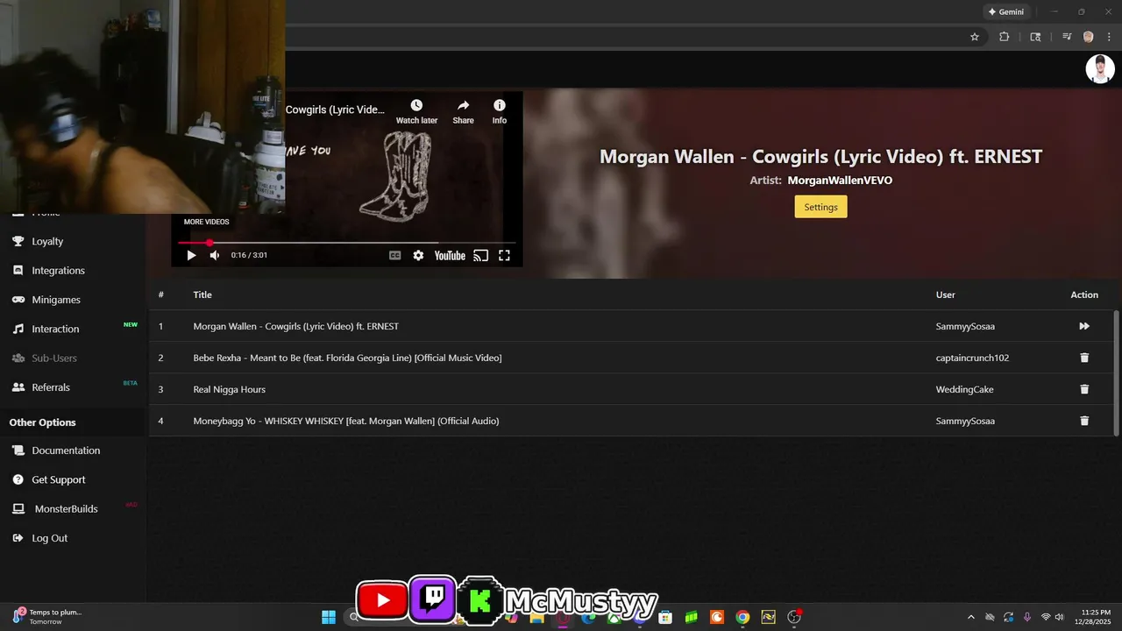
Task: Open the video on YouTube via logo
Action: click(x=450, y=255)
